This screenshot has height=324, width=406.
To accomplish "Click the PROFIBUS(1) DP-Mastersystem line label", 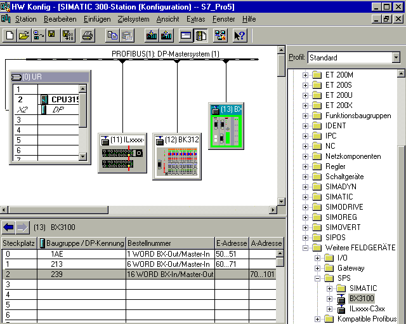I will [x=166, y=54].
